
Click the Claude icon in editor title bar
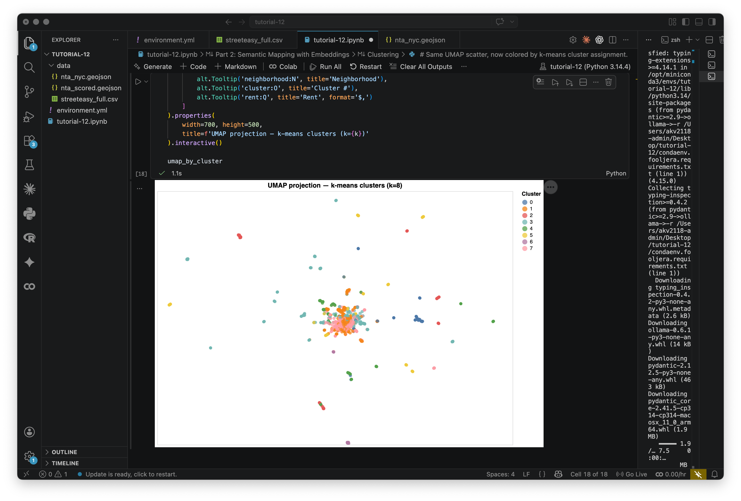point(586,40)
